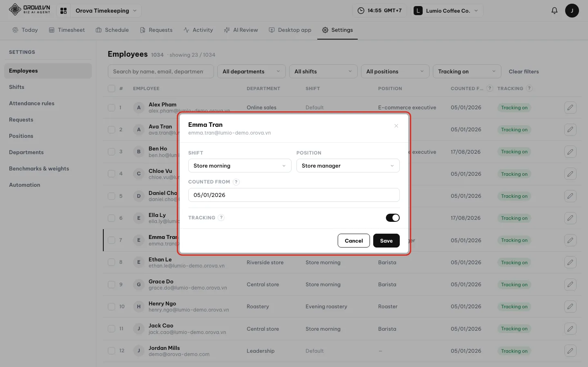Click the Save button
588x367 pixels.
pyautogui.click(x=386, y=241)
